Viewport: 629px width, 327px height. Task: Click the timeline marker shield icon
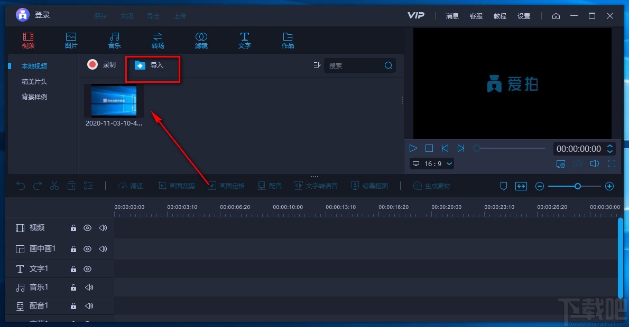[503, 186]
